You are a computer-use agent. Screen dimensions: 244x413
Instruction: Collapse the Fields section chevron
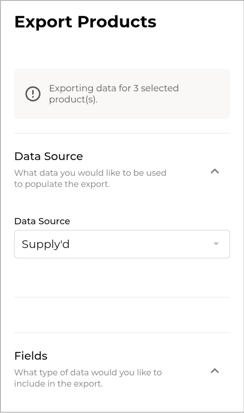[215, 371]
